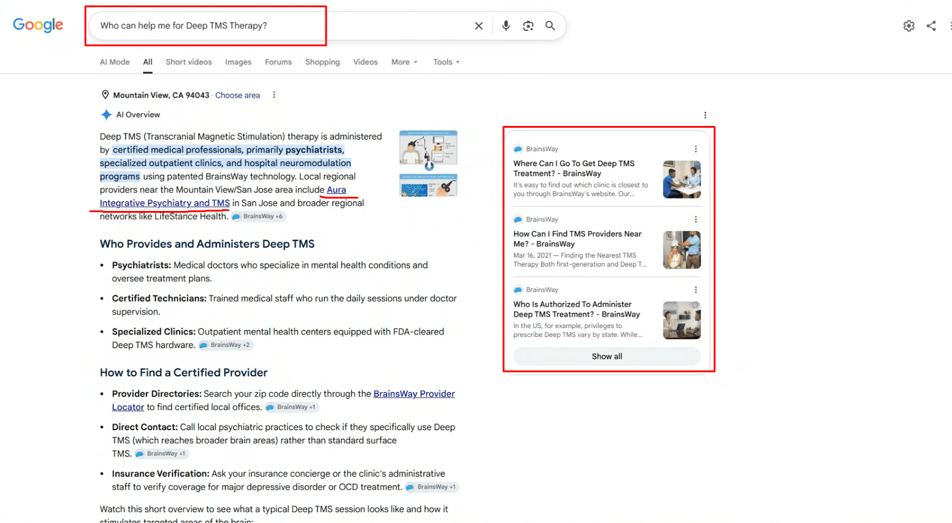Switch to Images tab

(x=238, y=62)
